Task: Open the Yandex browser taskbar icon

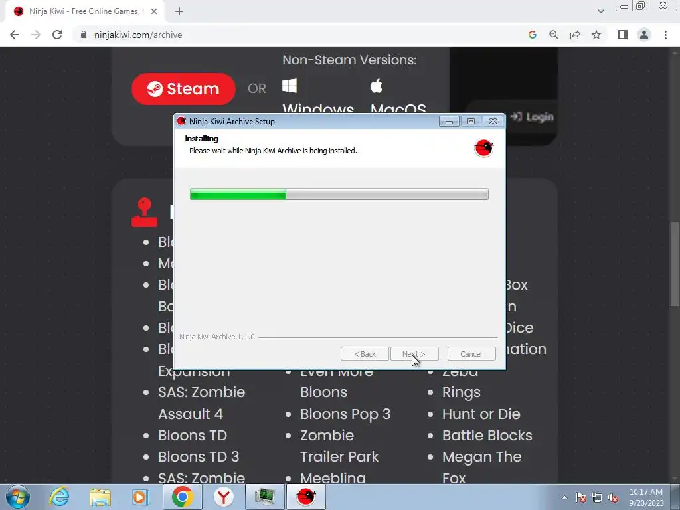Action: pos(223,497)
